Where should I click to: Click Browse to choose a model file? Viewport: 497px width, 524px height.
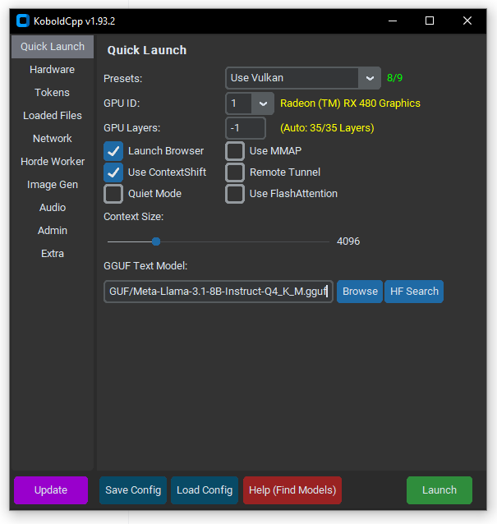coord(360,292)
